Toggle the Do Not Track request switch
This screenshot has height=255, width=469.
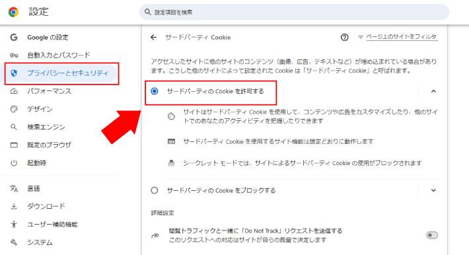[x=432, y=235]
